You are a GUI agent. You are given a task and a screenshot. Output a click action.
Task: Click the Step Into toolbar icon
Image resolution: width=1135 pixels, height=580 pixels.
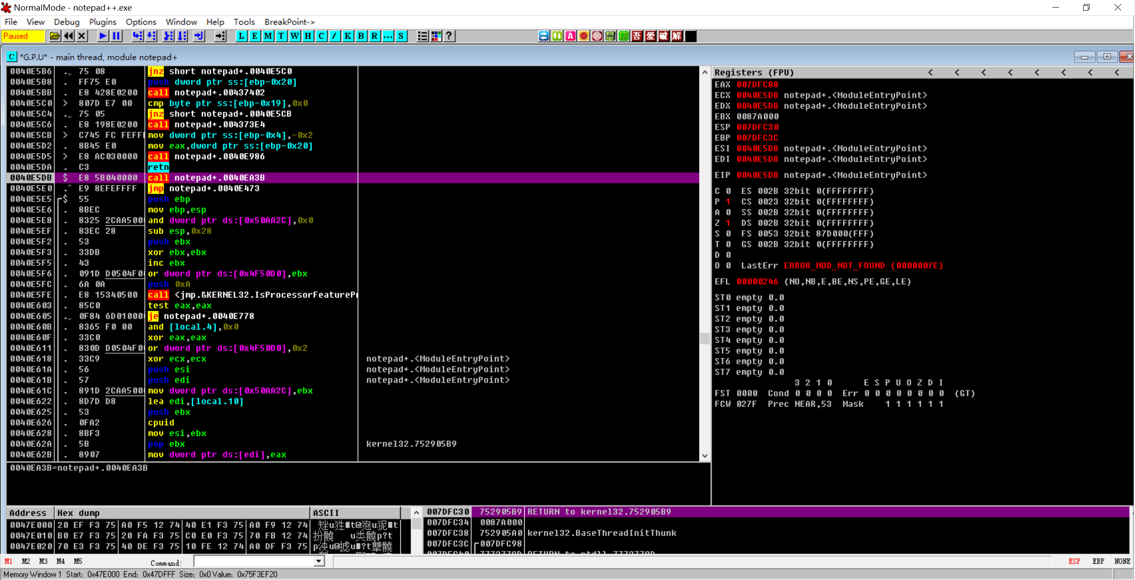click(x=138, y=36)
